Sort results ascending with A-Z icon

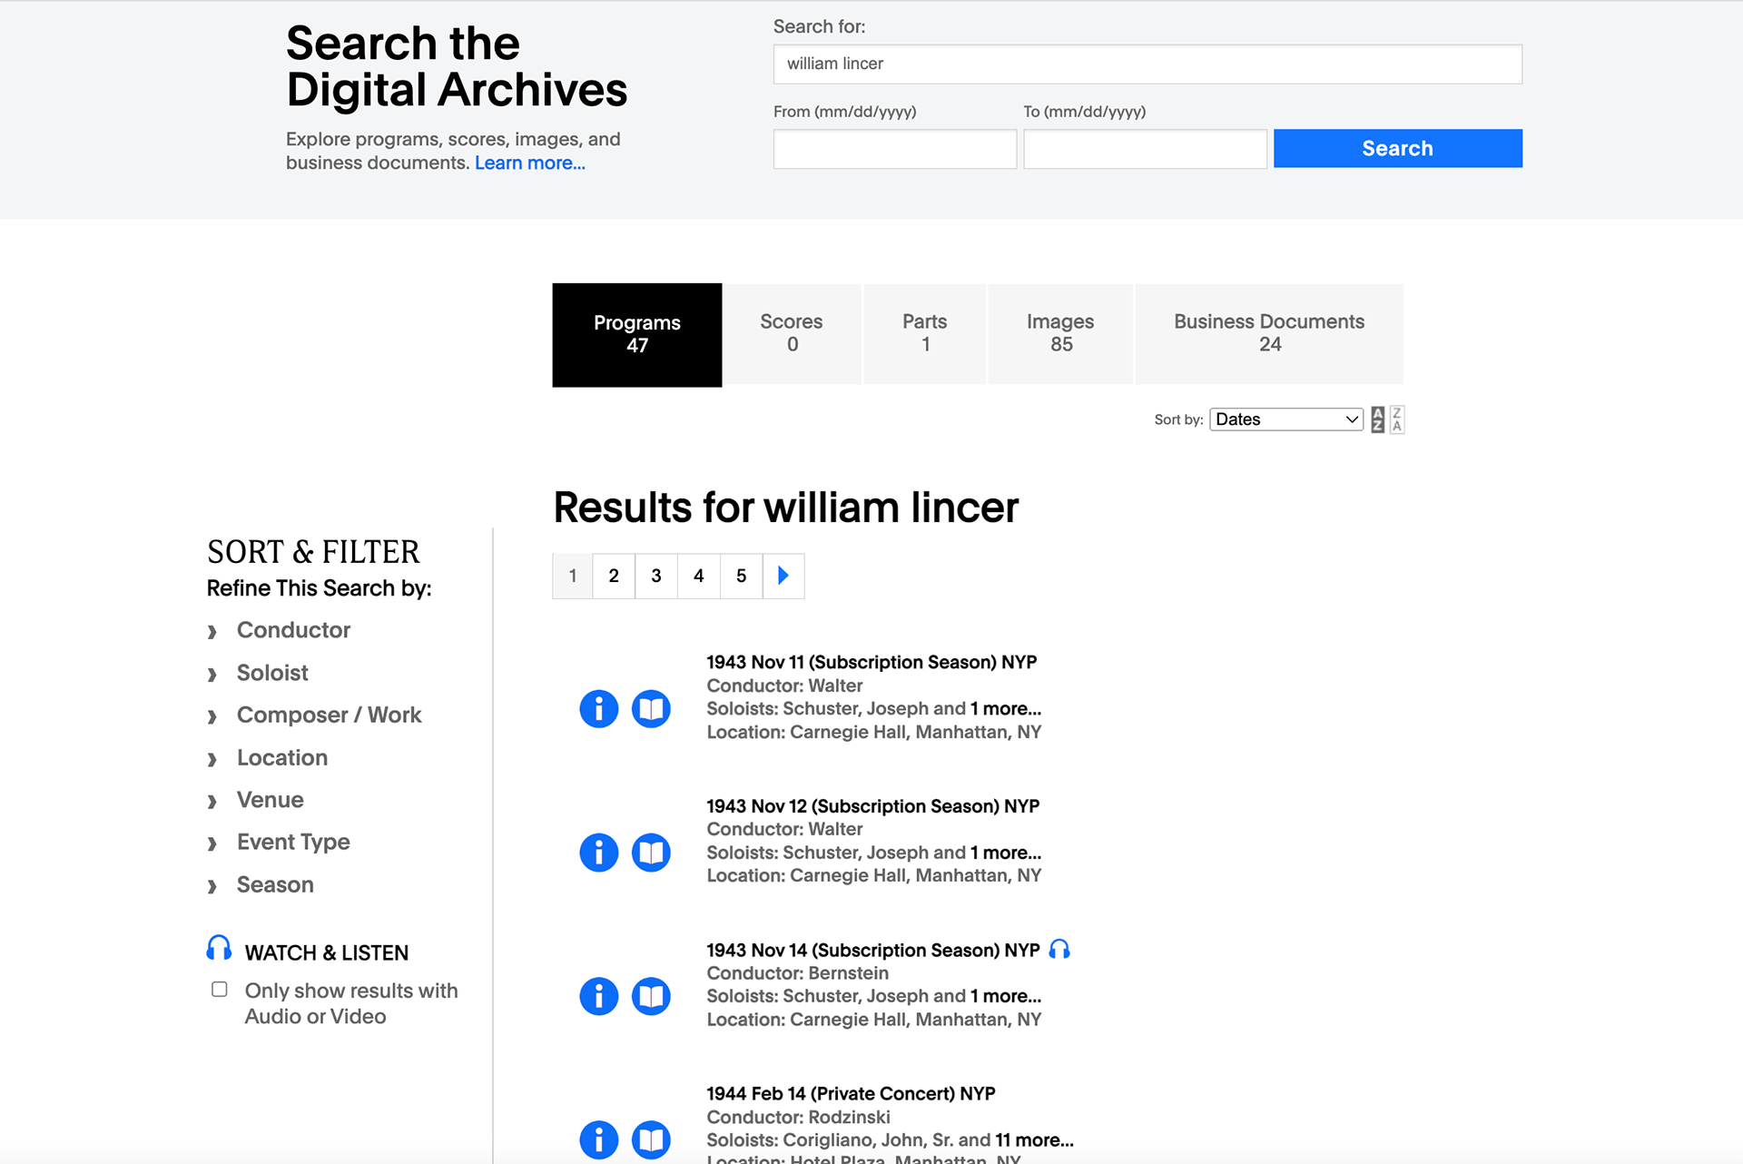[1377, 419]
